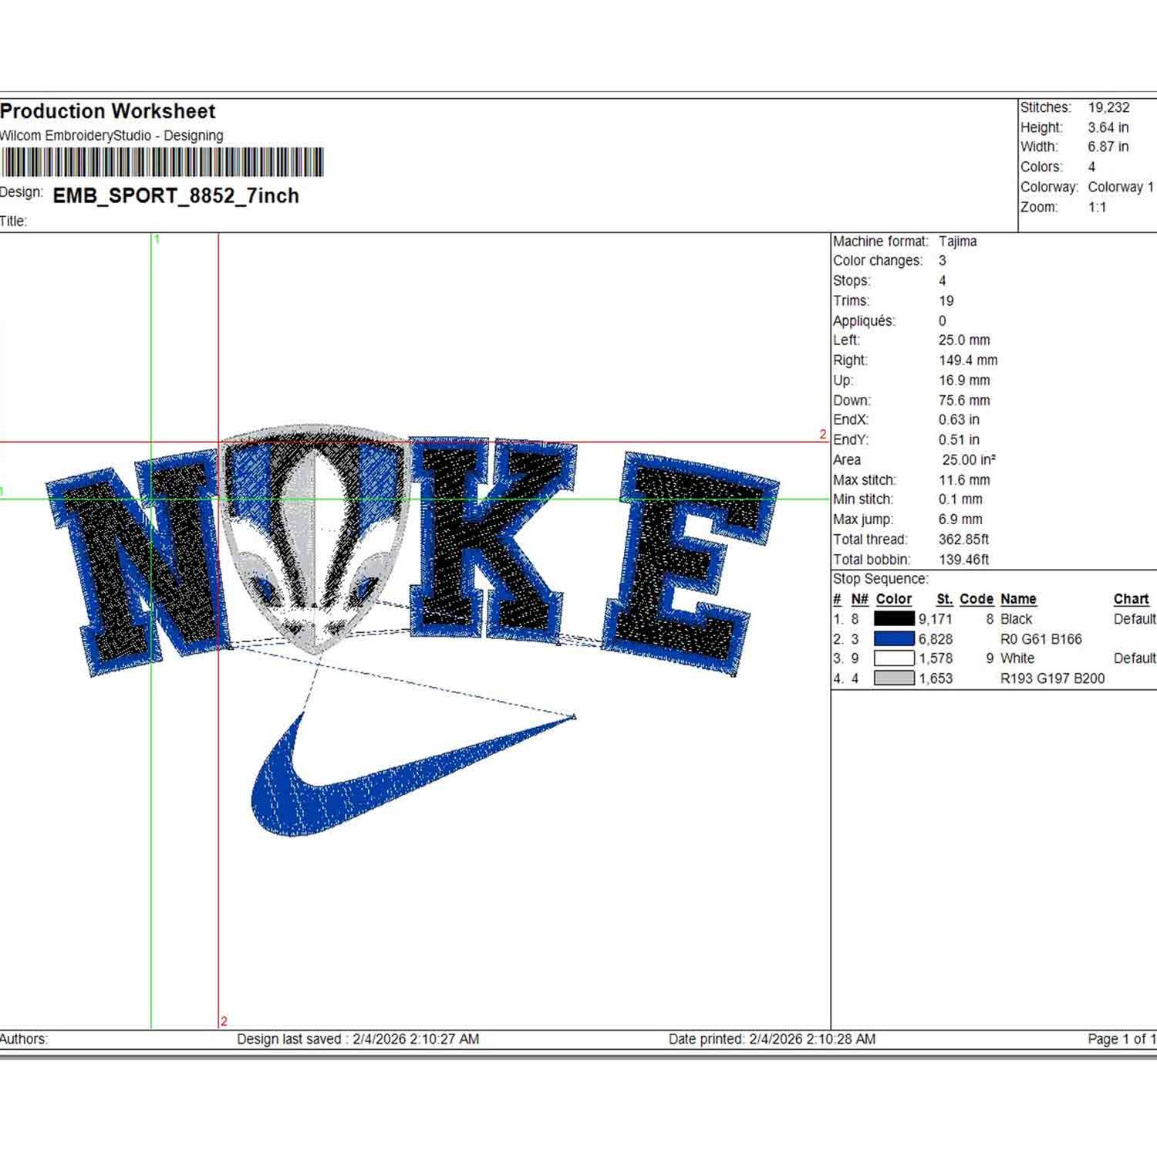
Task: Click the "Appliqués:" label
Action: pos(864,321)
